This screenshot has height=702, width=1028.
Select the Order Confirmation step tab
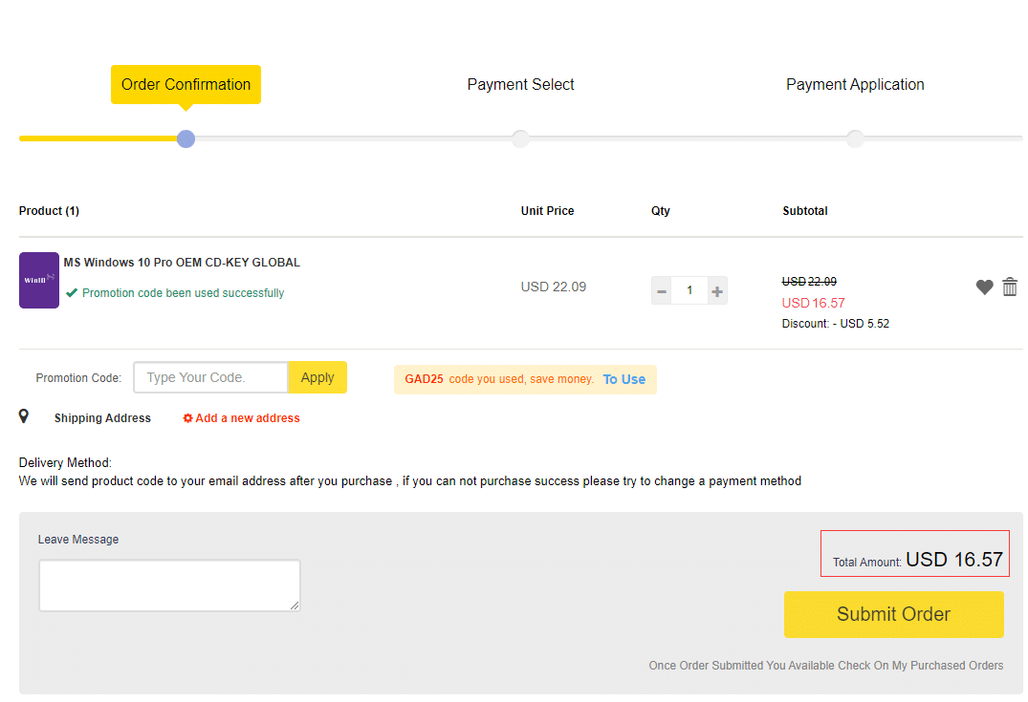tap(186, 84)
